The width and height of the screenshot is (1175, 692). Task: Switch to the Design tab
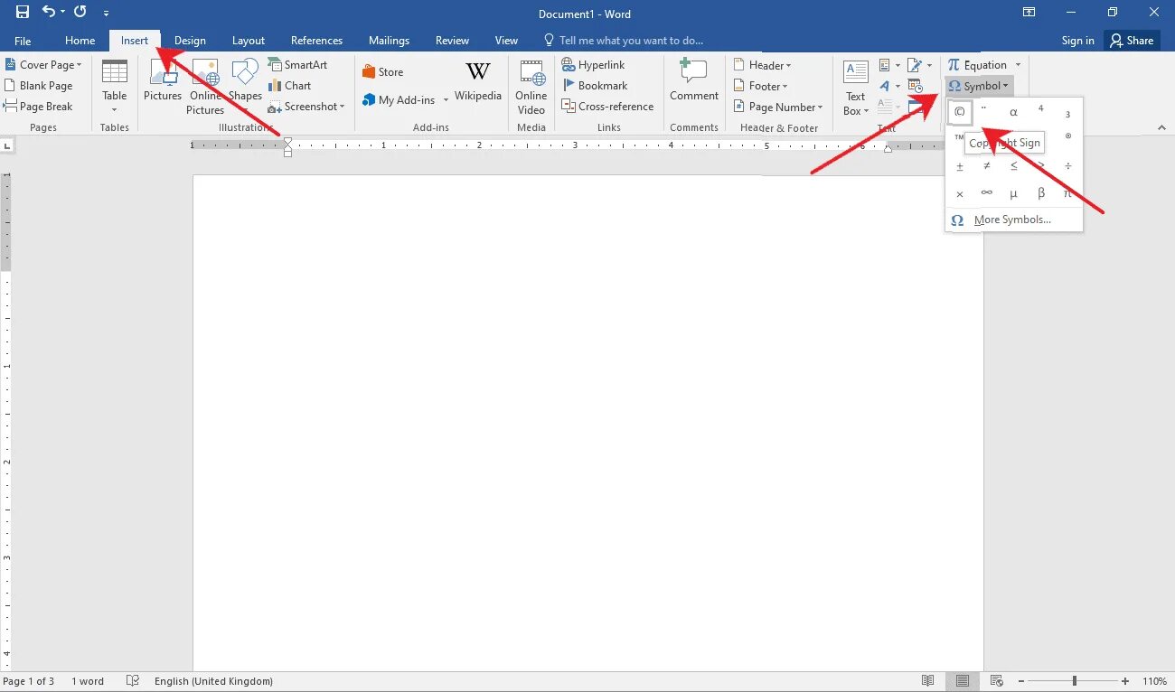click(190, 41)
